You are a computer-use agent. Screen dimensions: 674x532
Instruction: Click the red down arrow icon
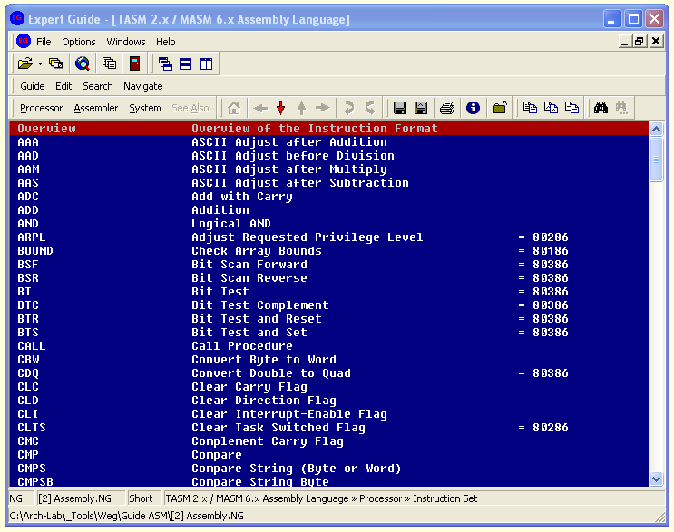[x=280, y=108]
